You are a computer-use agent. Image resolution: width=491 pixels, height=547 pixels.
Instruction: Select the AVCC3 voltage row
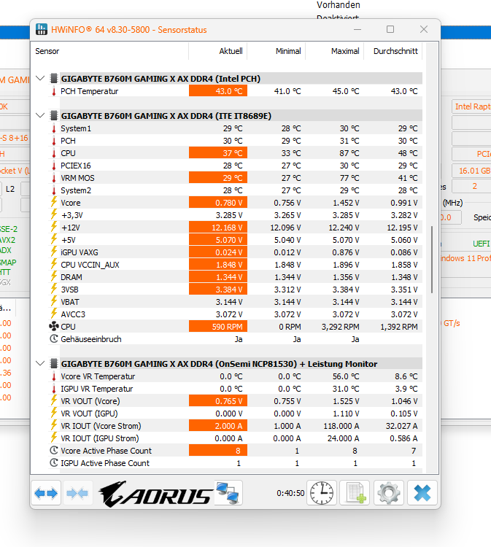pyautogui.click(x=235, y=314)
